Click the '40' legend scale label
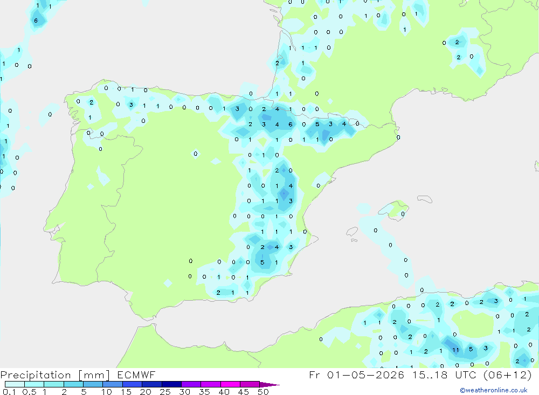 pyautogui.click(x=224, y=392)
